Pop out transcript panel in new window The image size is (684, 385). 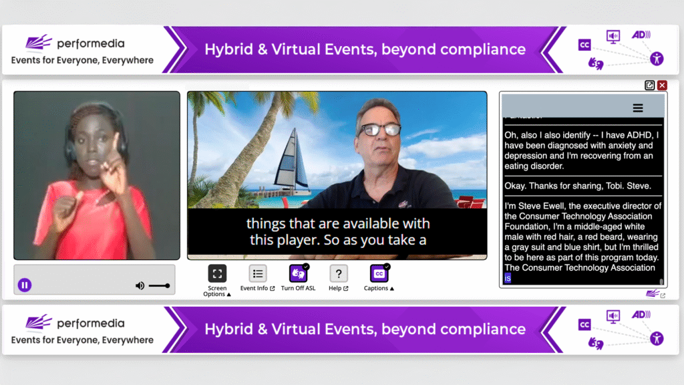649,85
